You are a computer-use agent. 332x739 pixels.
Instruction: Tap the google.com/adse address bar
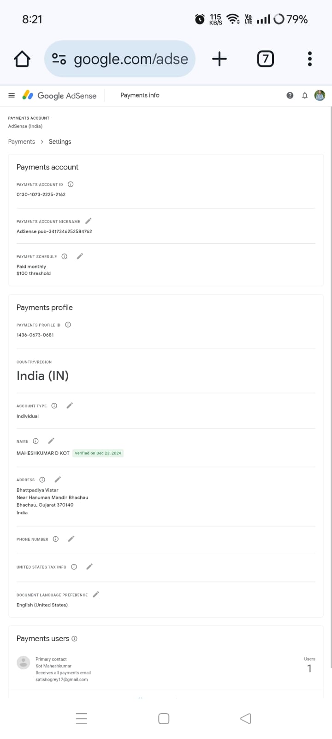[x=120, y=59]
